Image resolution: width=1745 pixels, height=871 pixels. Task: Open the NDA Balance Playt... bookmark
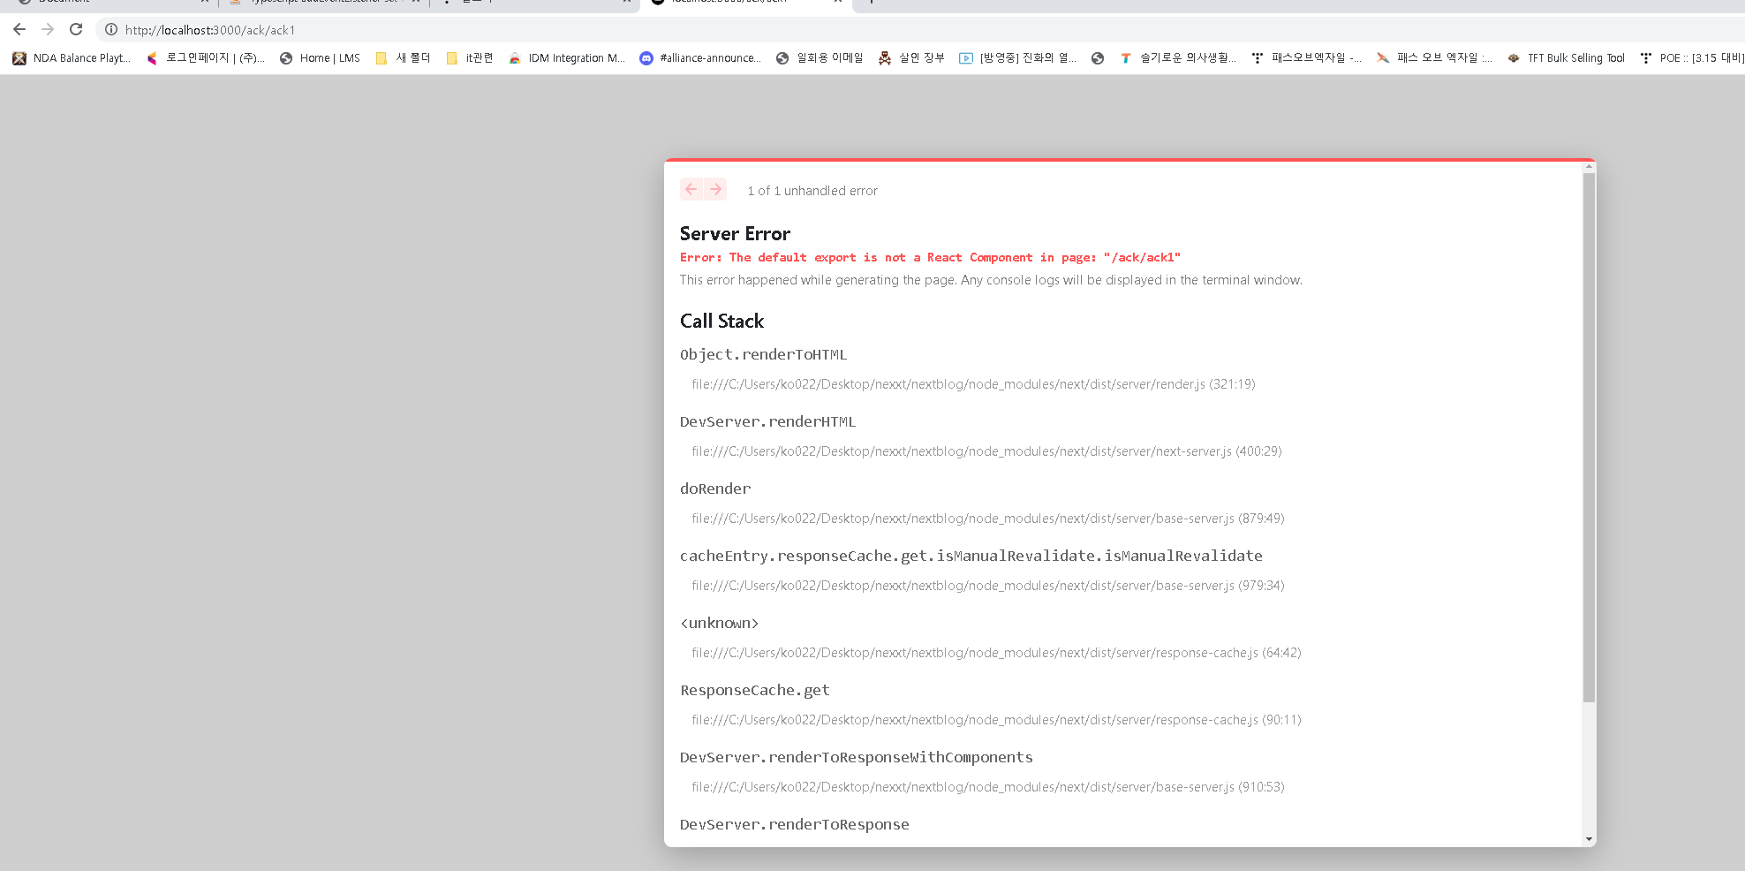pos(72,58)
